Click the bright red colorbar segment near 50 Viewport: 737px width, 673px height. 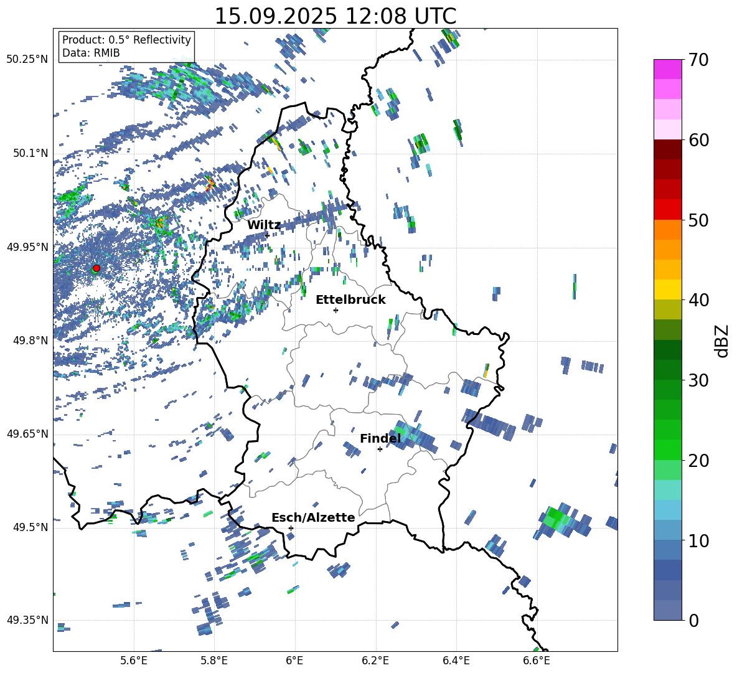pos(667,210)
